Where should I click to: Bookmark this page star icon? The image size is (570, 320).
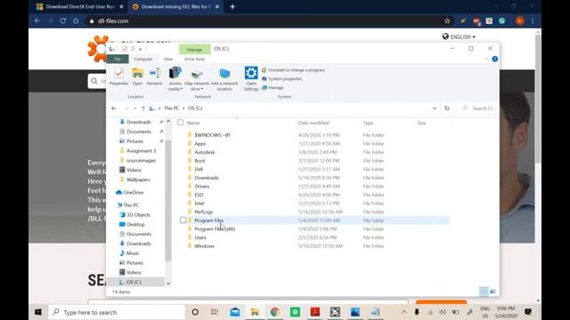447,21
